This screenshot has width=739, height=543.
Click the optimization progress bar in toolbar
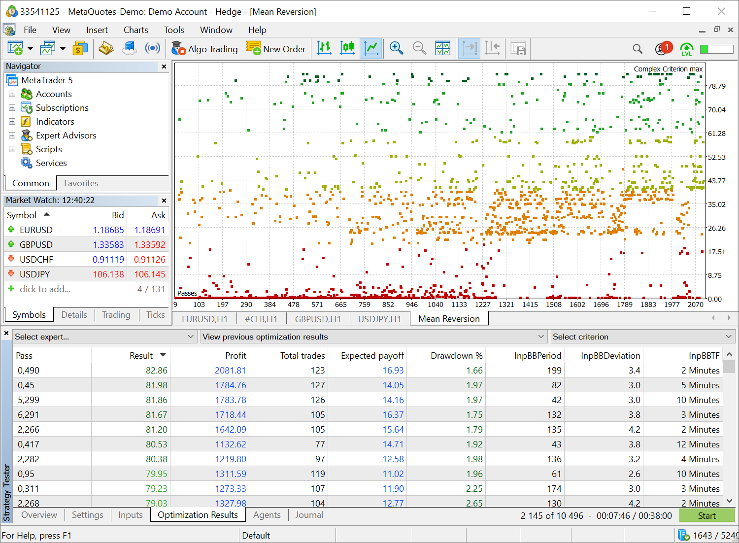(717, 49)
